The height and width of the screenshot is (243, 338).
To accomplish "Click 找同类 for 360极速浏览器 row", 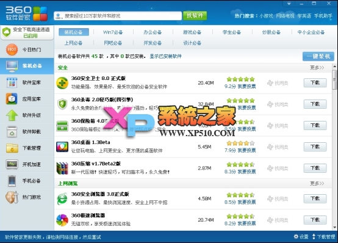I will click(278, 220).
